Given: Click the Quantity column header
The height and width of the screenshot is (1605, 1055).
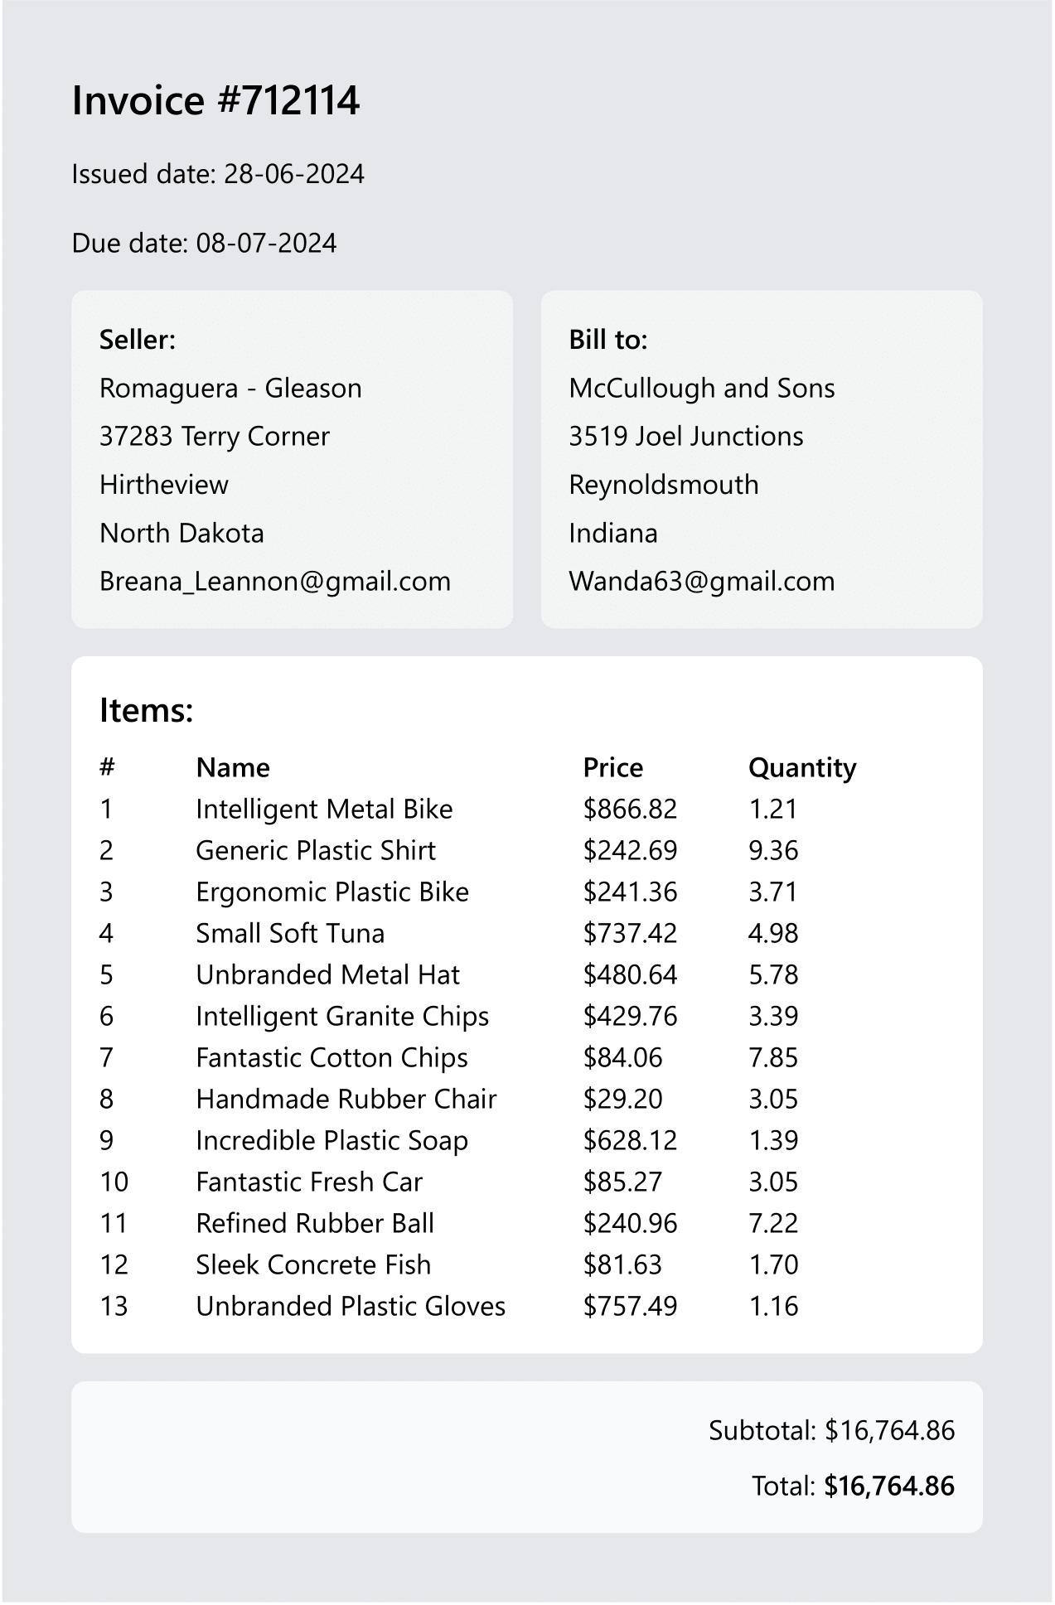Looking at the screenshot, I should tap(801, 768).
